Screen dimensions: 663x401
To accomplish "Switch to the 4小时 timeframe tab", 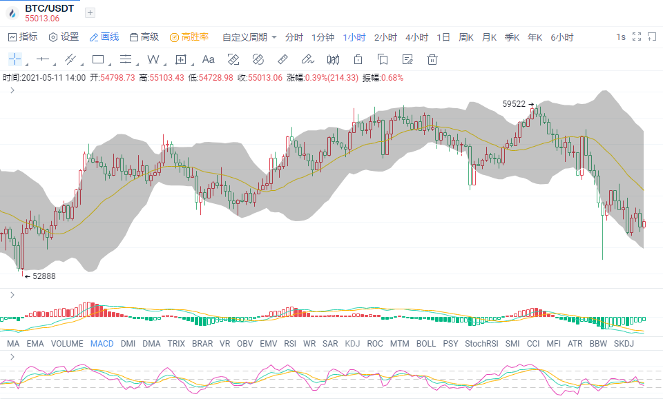I will [x=416, y=37].
